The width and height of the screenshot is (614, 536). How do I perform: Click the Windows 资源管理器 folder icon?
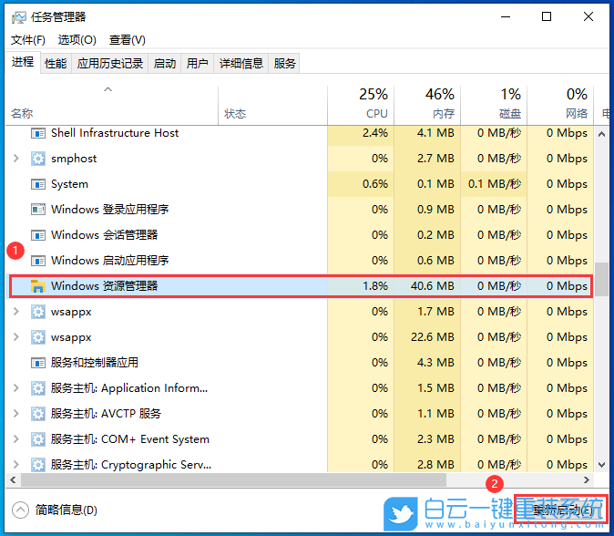point(38,286)
